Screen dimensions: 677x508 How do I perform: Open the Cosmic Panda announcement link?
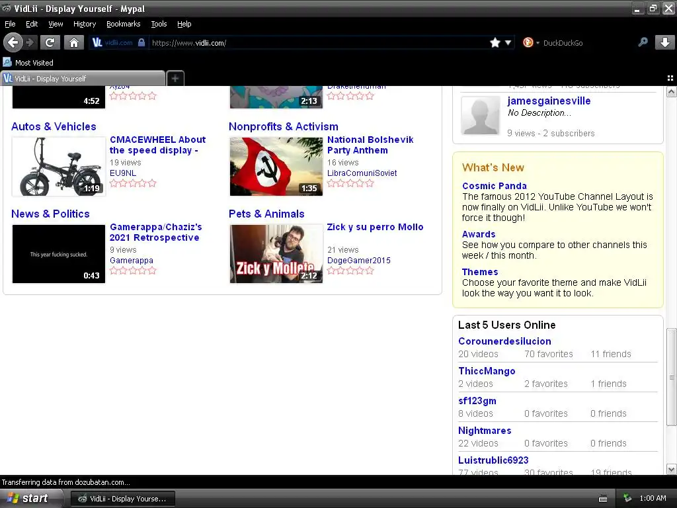point(495,186)
